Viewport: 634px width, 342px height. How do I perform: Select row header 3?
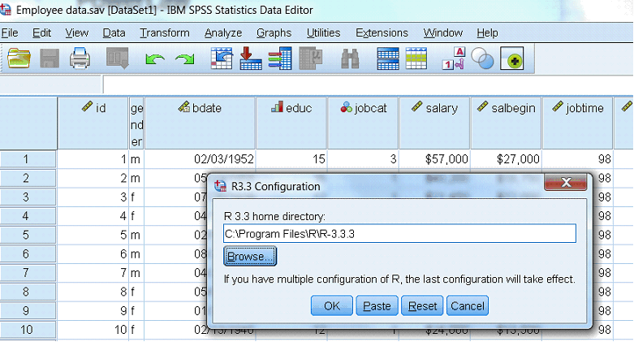(x=28, y=197)
